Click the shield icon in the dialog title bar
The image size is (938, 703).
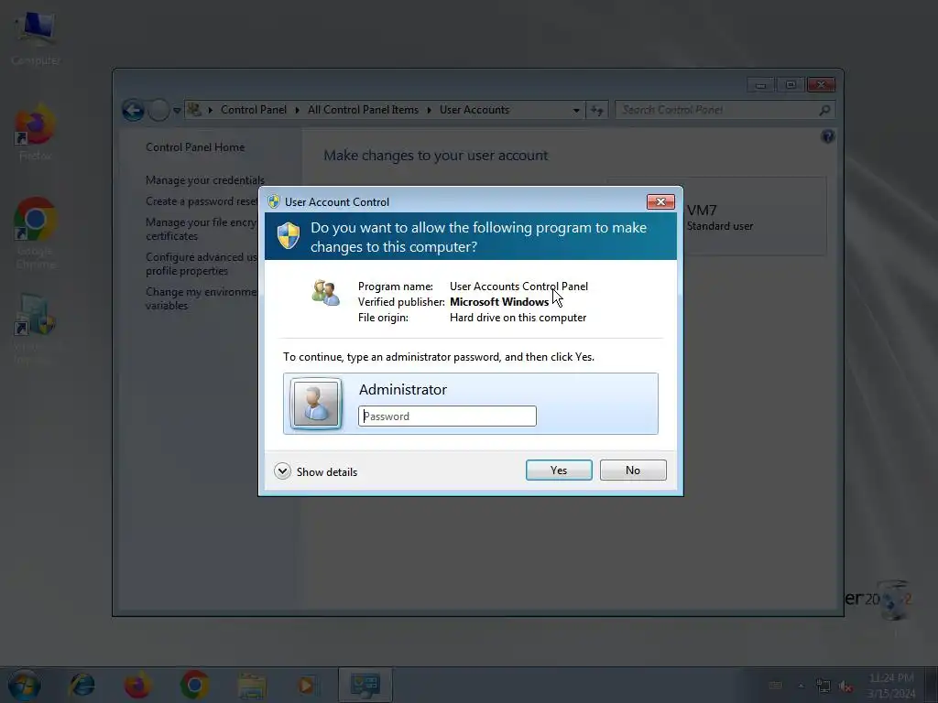[274, 201]
